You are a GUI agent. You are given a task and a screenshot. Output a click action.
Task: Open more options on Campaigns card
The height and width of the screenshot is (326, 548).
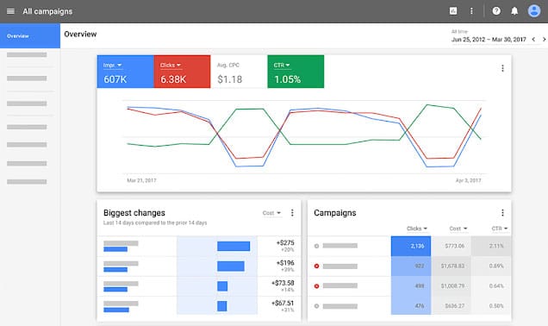click(x=502, y=213)
